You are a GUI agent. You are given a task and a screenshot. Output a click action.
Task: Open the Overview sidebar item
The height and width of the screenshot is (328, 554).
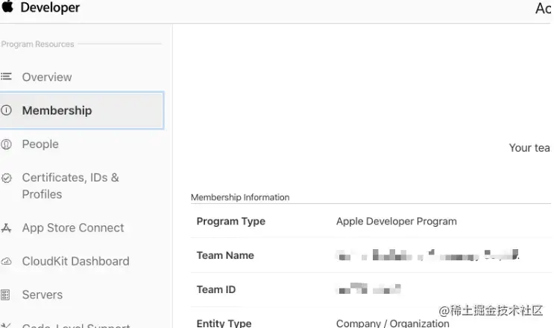tap(47, 77)
